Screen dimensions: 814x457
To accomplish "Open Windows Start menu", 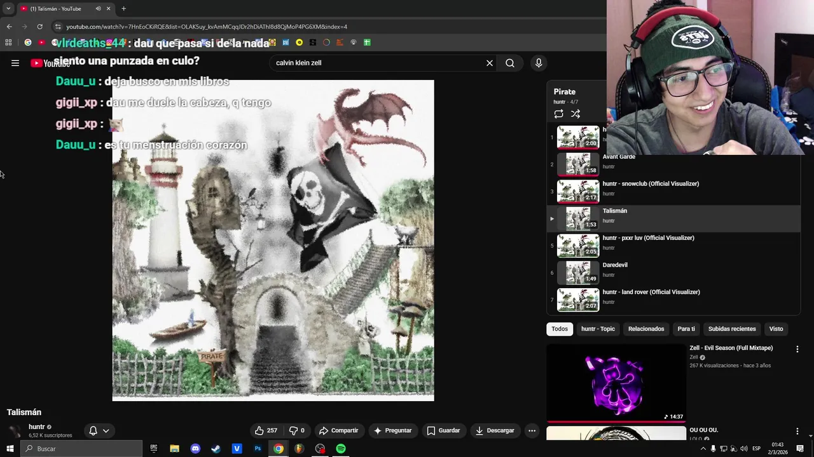I will click(x=10, y=449).
